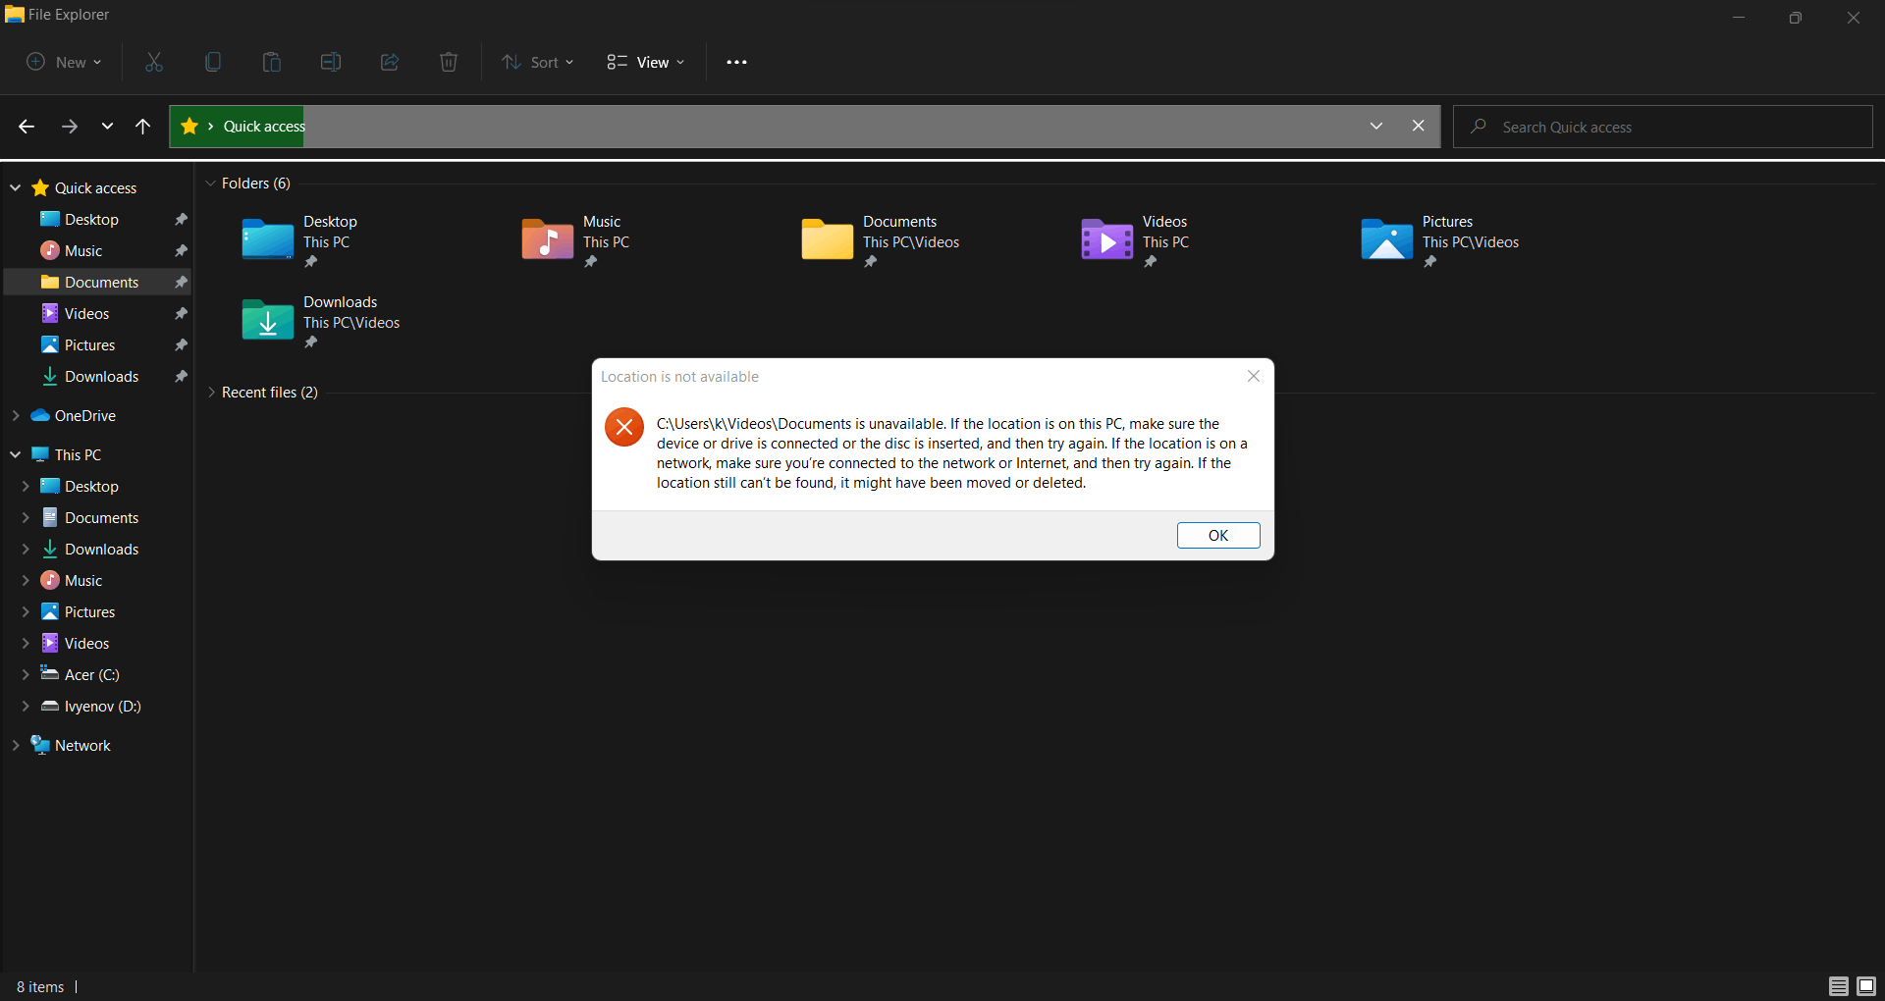Open the Downloads folder tile in Folders
Viewport: 1885px width, 1001px height.
tap(321, 321)
